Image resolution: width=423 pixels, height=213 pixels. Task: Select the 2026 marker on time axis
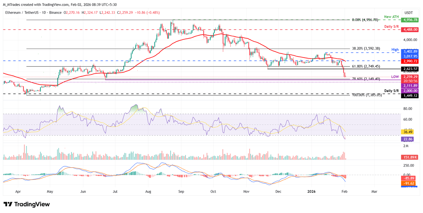pyautogui.click(x=311, y=190)
